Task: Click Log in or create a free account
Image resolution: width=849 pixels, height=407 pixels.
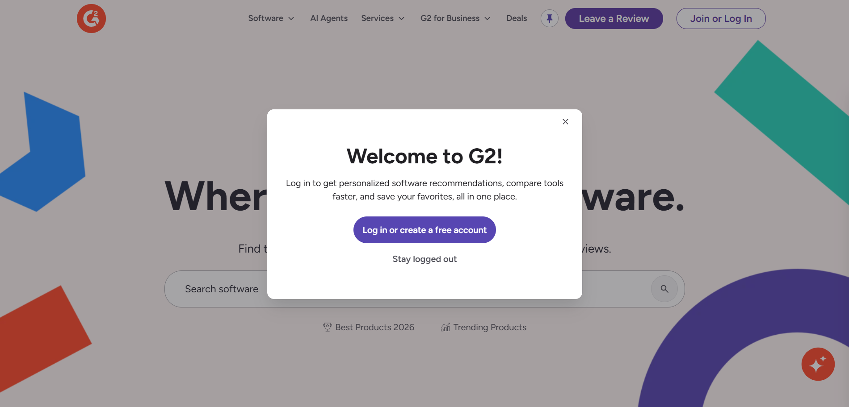Action: tap(424, 230)
